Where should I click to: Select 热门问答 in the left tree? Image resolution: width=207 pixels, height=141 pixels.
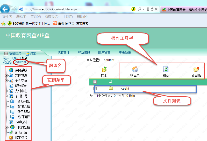tap(24, 117)
